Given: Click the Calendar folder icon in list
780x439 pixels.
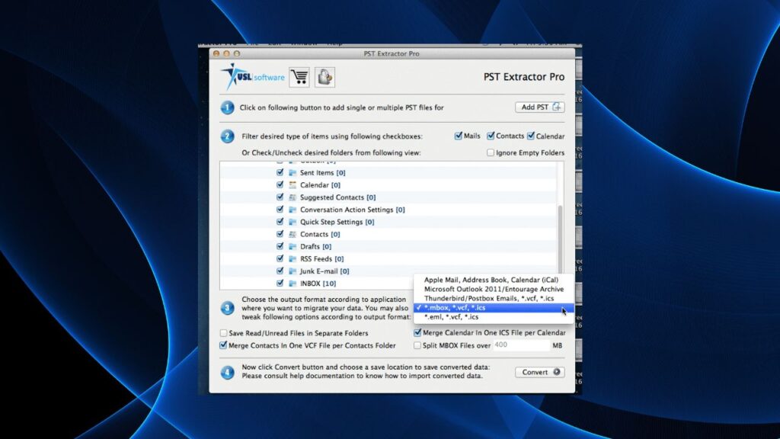Looking at the screenshot, I should (292, 185).
